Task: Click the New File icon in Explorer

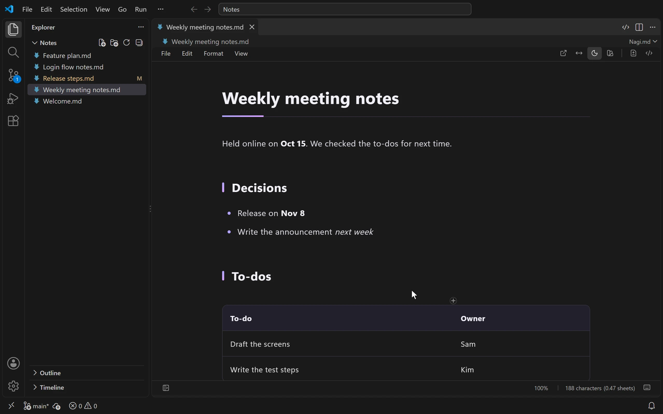Action: 102,43
